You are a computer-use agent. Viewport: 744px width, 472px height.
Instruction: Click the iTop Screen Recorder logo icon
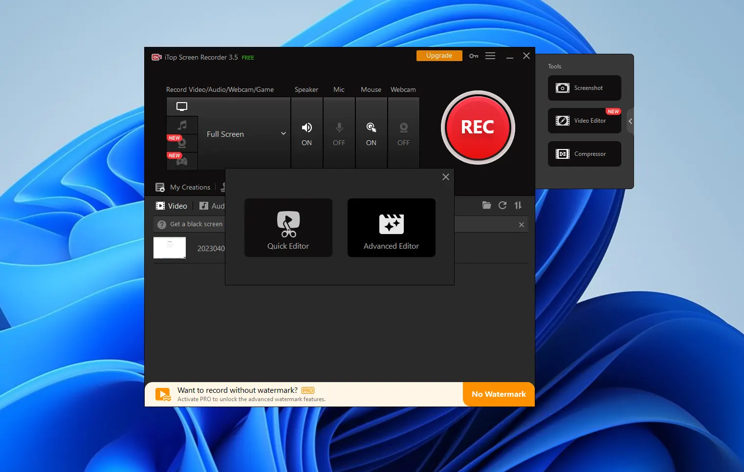click(156, 57)
